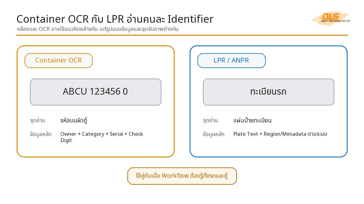
Task: Click the ทะเบียนรถ plate box
Action: [268, 92]
